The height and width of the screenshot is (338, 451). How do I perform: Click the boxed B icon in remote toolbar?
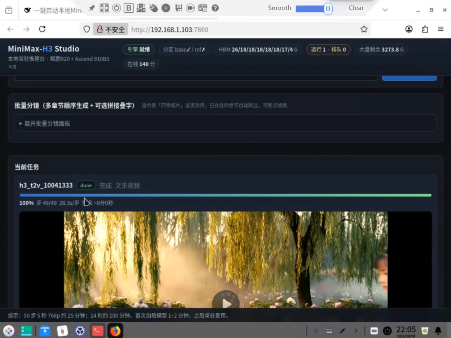(x=129, y=8)
